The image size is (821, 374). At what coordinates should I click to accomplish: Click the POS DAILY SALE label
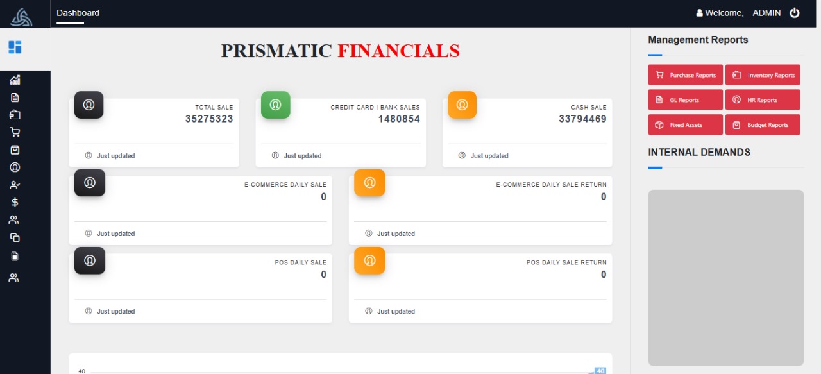point(301,262)
